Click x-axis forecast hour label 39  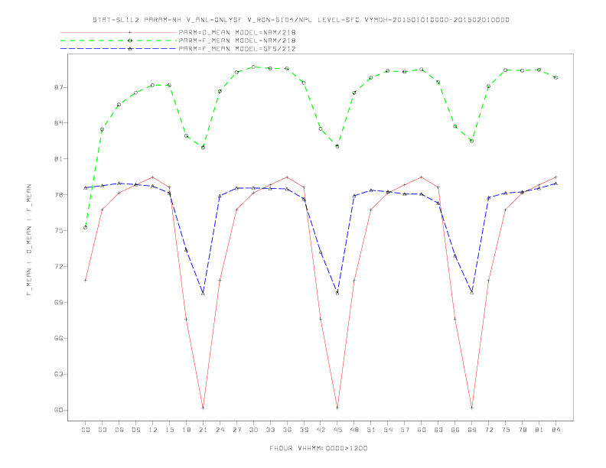pos(304,430)
